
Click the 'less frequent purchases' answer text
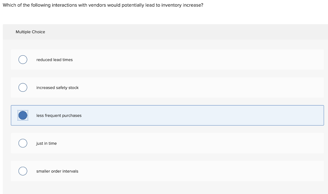[x=59, y=115]
